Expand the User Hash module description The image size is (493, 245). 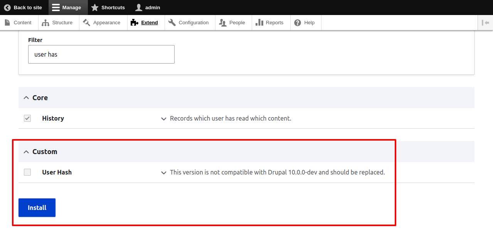[x=163, y=173]
